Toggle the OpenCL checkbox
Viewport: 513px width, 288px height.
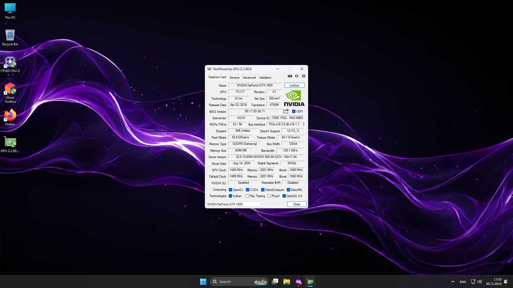pos(230,190)
